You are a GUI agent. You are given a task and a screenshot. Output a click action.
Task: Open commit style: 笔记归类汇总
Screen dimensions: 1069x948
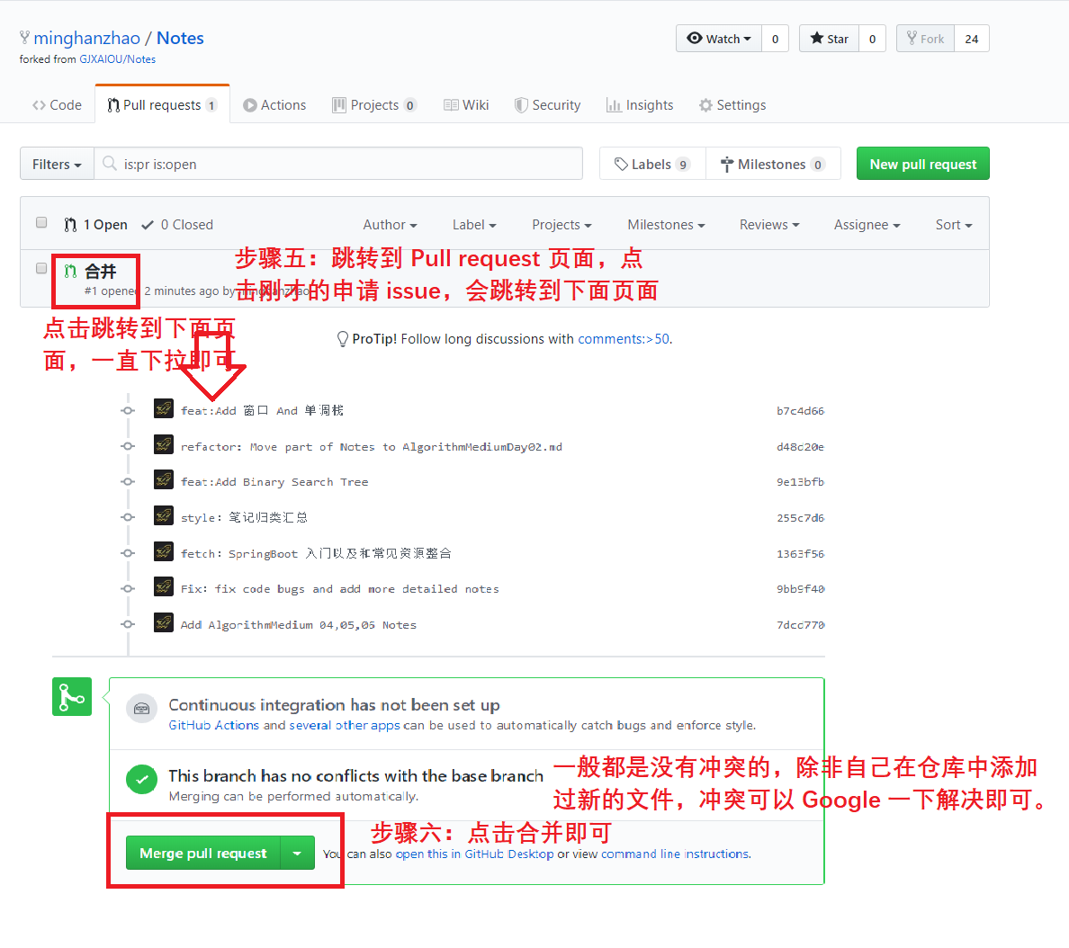(x=244, y=518)
